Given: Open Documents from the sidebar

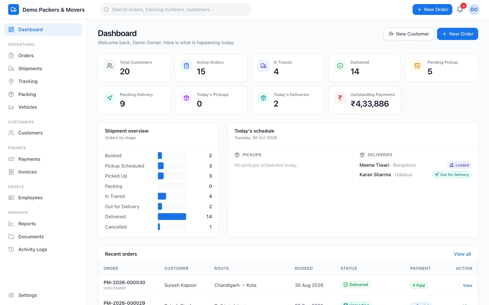Looking at the screenshot, I should tap(43, 237).
